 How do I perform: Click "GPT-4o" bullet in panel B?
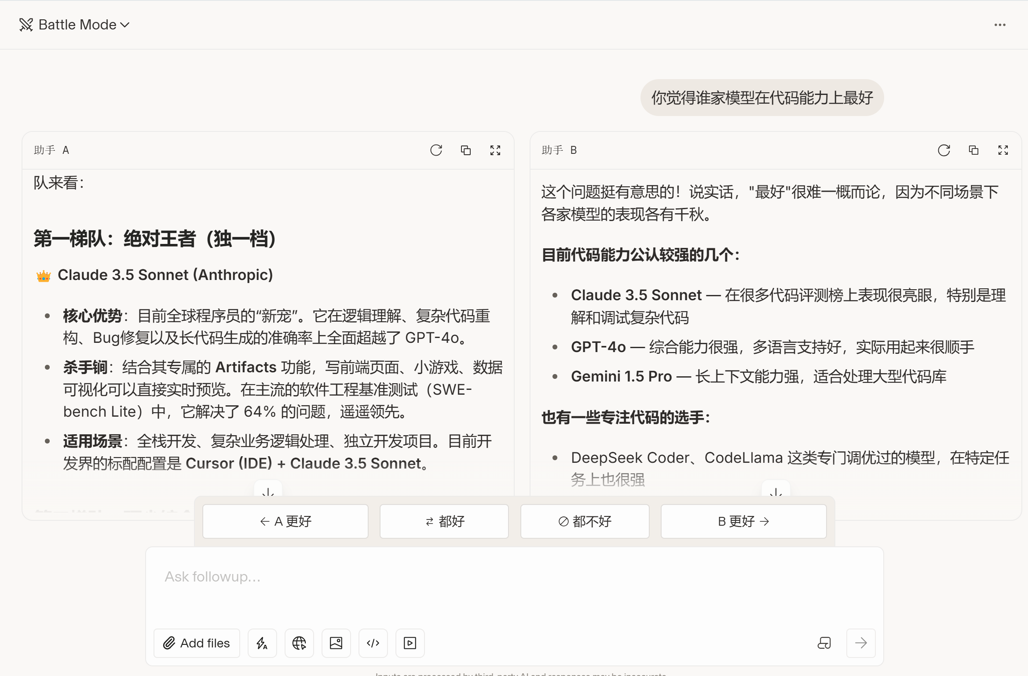(598, 347)
